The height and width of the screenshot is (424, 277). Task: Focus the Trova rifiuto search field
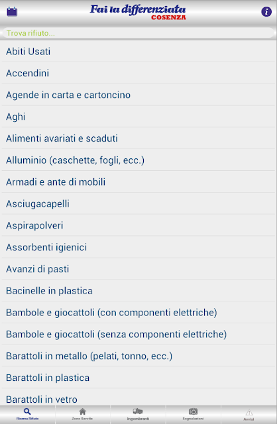click(x=138, y=33)
